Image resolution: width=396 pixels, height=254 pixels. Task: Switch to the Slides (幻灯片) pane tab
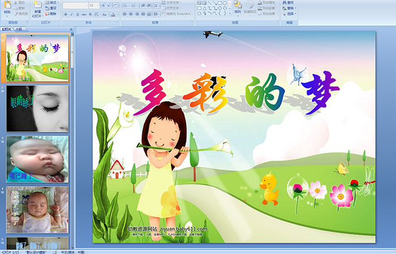7,29
